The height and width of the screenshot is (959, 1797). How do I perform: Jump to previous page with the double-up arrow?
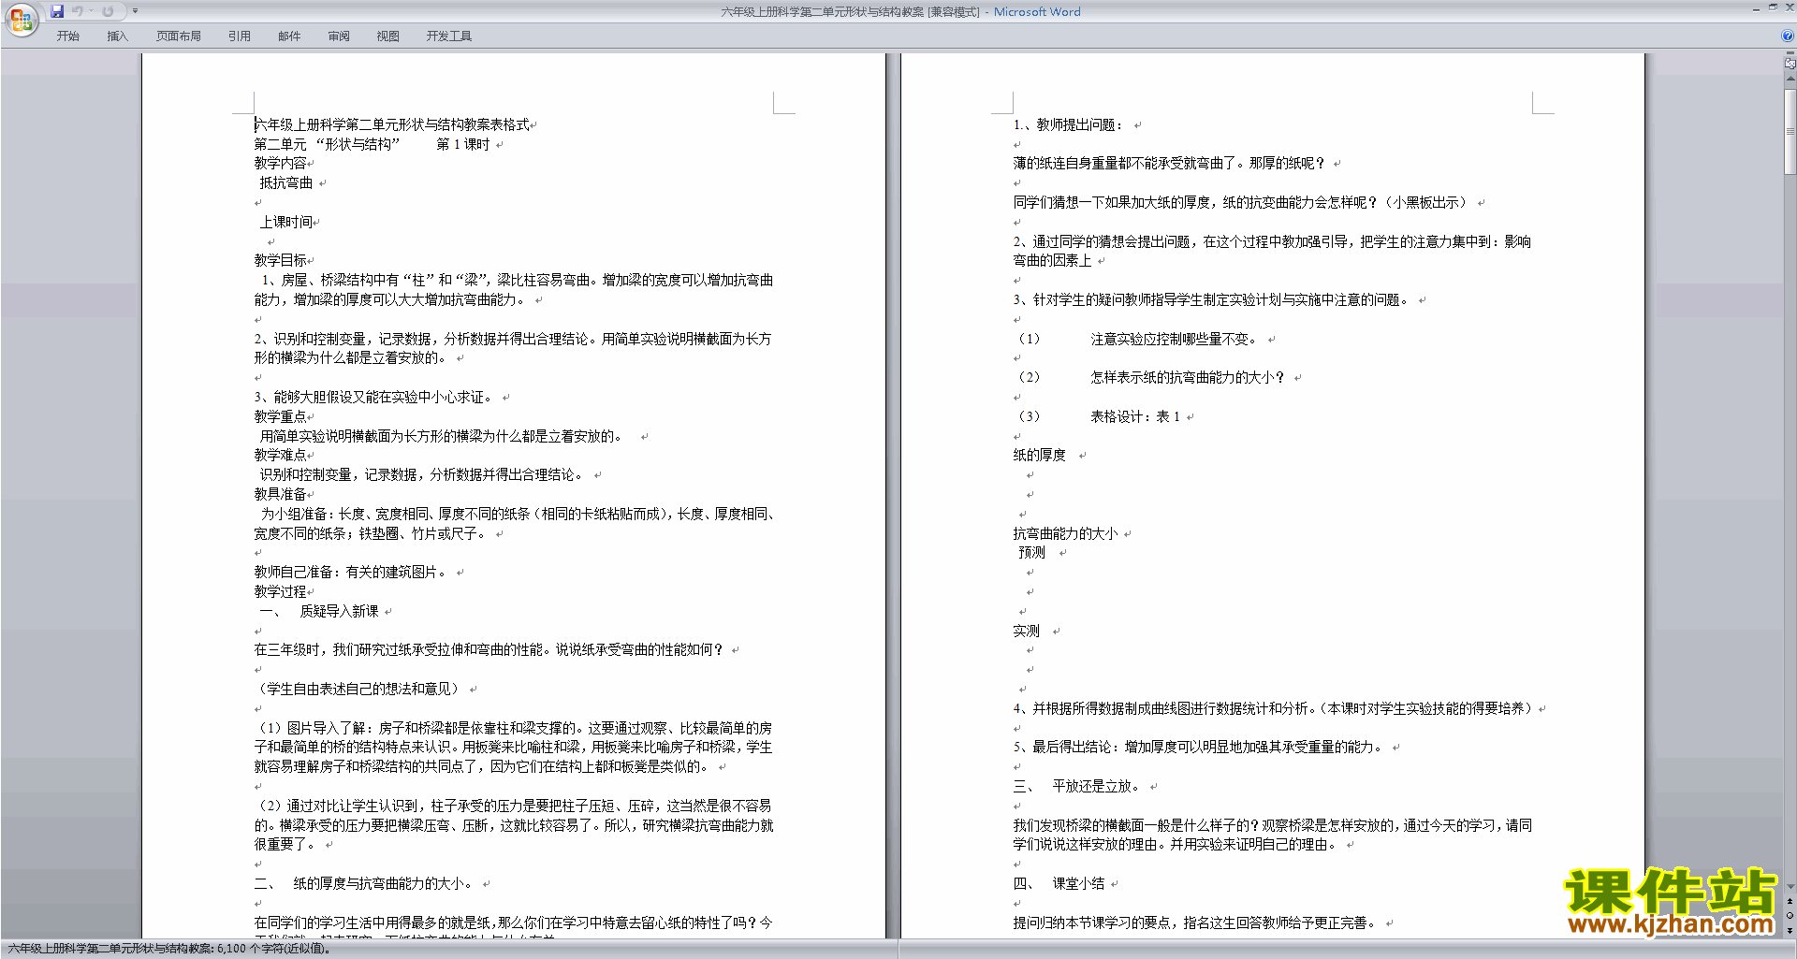coord(1790,902)
